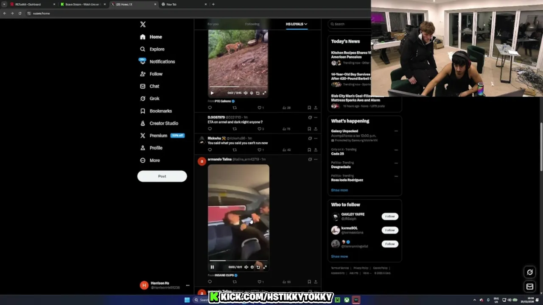Image resolution: width=543 pixels, height=305 pixels.
Task: Share D.9087979's post
Action: coord(315,129)
